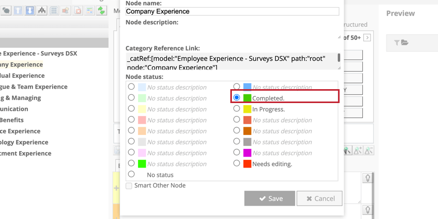
Task: Open the Communication node in the tree
Action: [14, 109]
